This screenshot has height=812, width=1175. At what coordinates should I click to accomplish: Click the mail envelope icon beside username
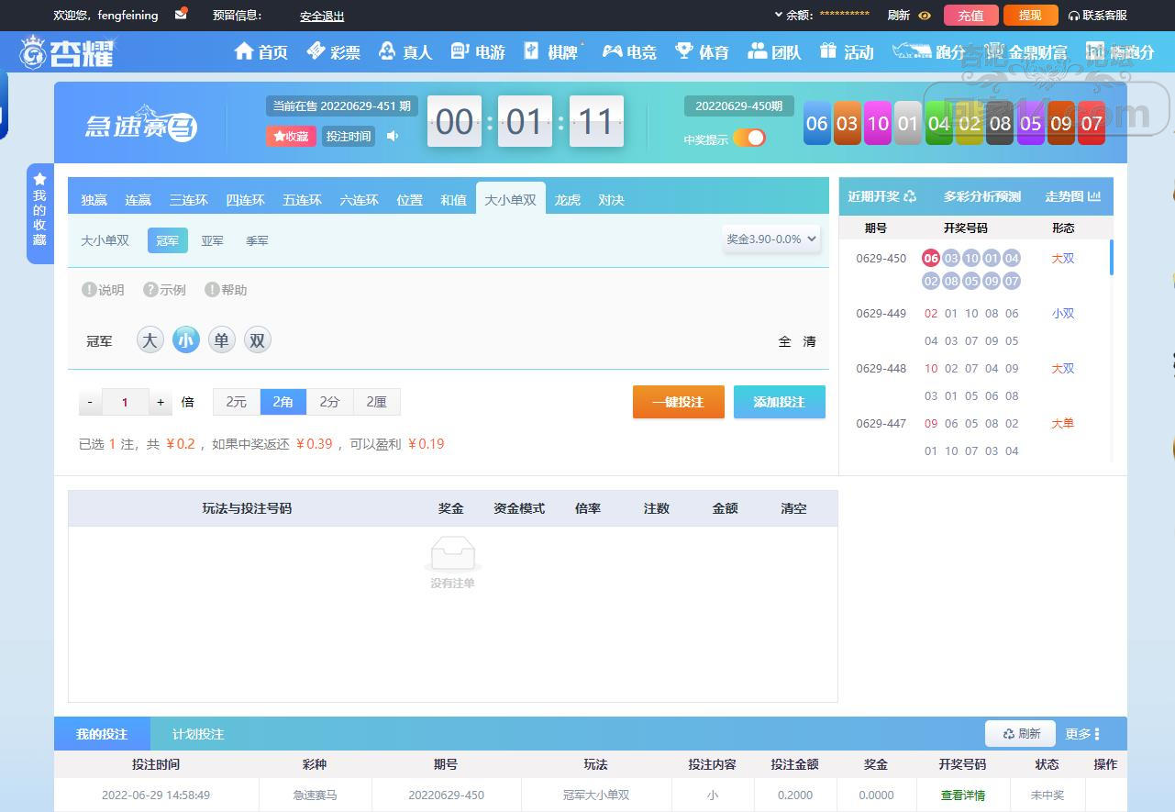[181, 14]
